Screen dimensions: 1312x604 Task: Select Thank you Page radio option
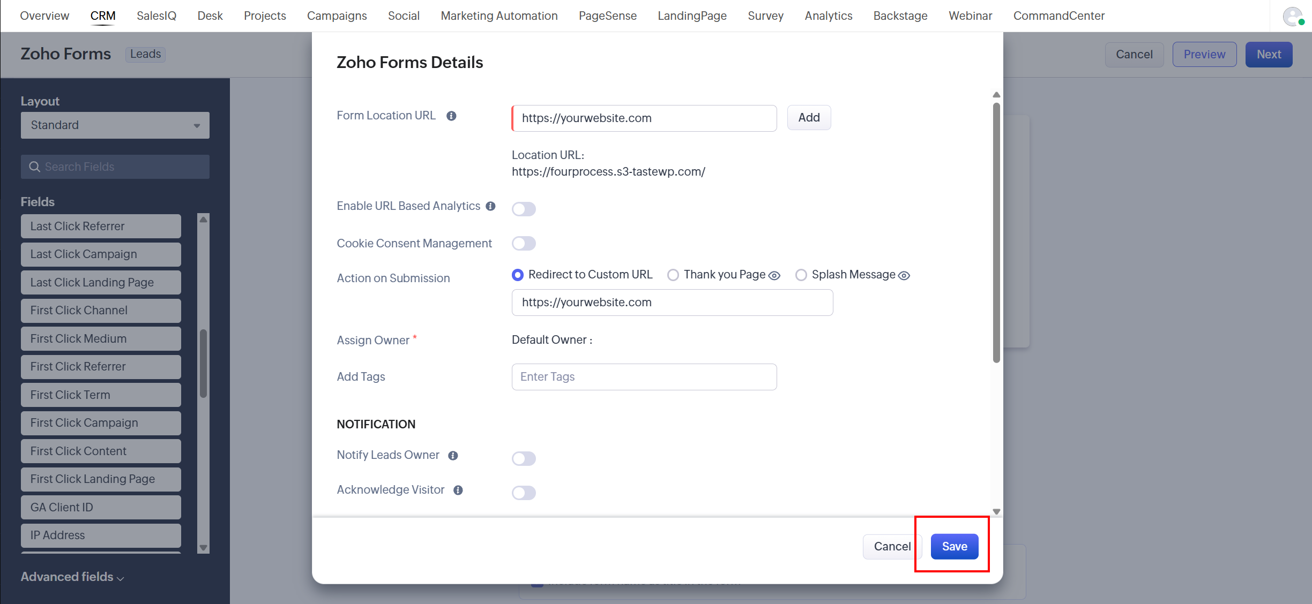[x=673, y=275]
